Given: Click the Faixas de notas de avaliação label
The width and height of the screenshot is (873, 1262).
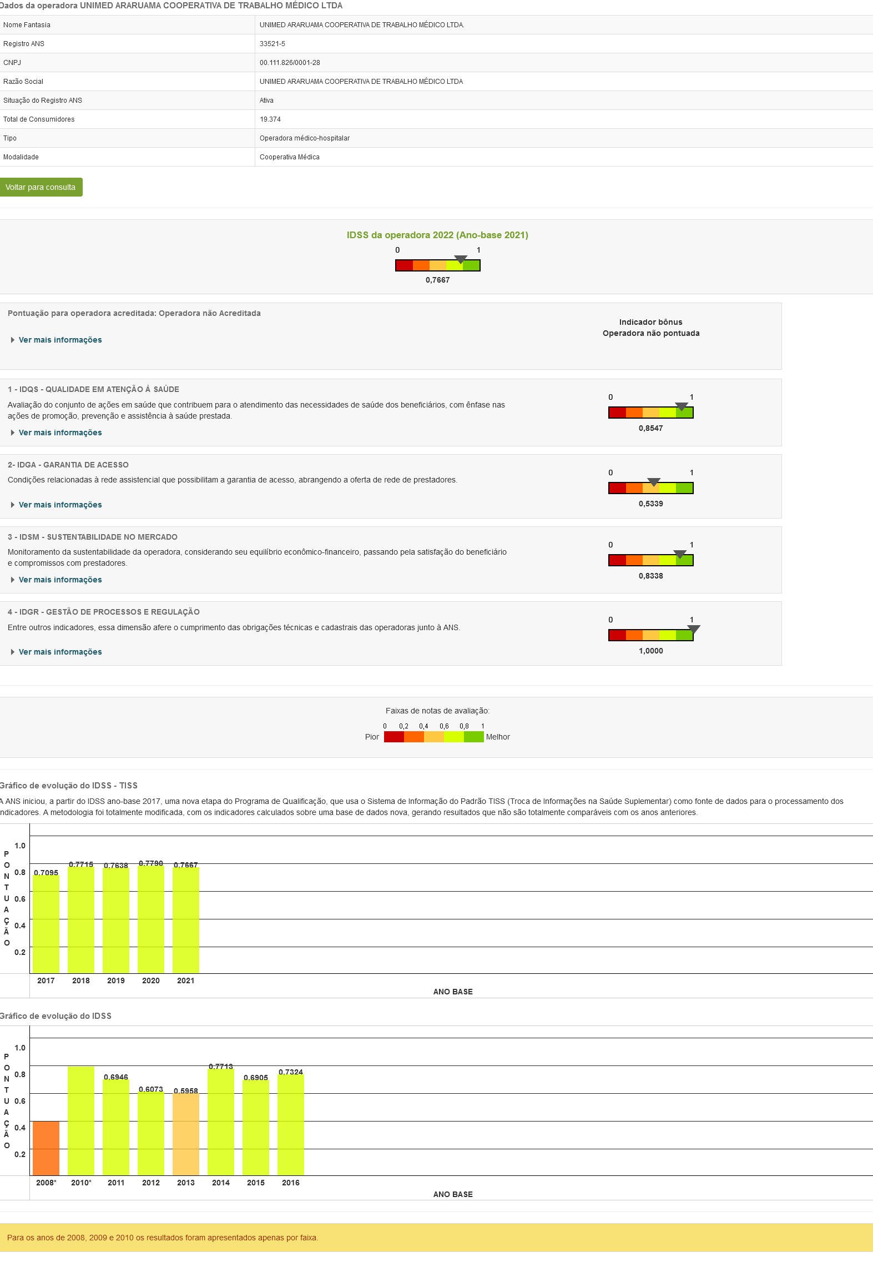Looking at the screenshot, I should (437, 711).
